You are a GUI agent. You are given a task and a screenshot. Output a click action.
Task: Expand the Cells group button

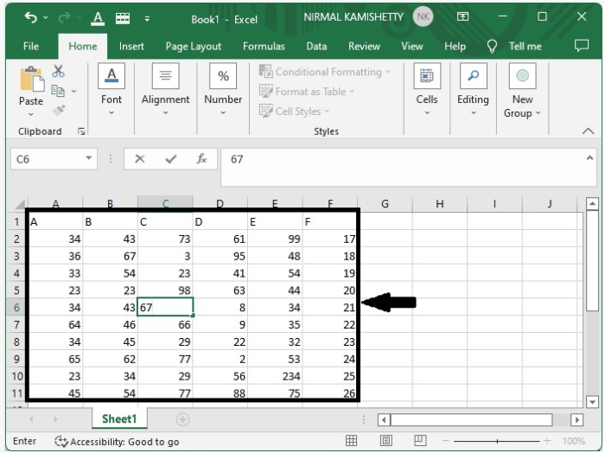pos(427,90)
